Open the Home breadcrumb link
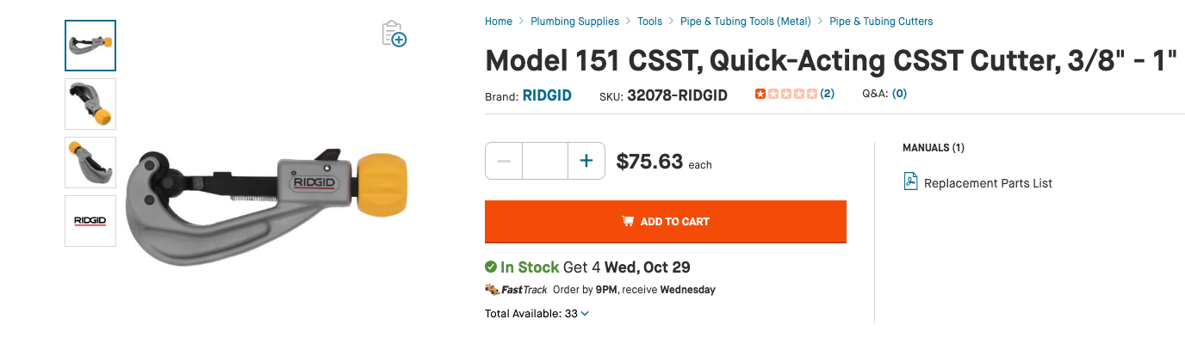 [499, 21]
